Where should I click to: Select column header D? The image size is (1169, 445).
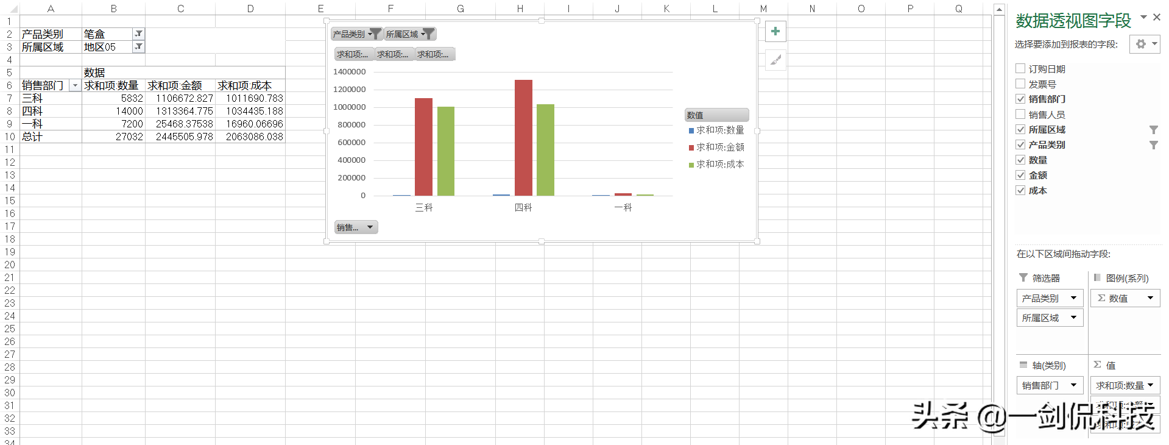click(x=250, y=9)
